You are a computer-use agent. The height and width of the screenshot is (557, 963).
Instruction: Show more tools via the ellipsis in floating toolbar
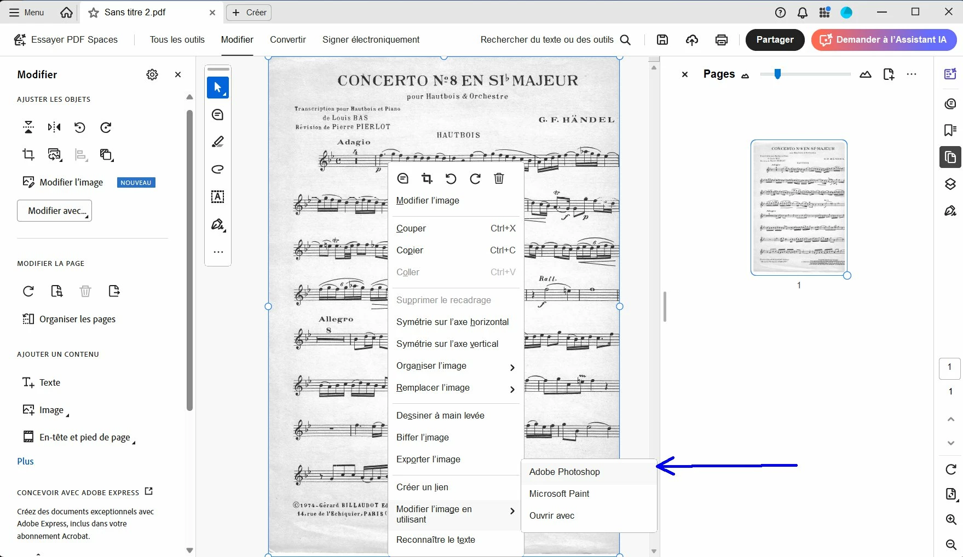[218, 252]
